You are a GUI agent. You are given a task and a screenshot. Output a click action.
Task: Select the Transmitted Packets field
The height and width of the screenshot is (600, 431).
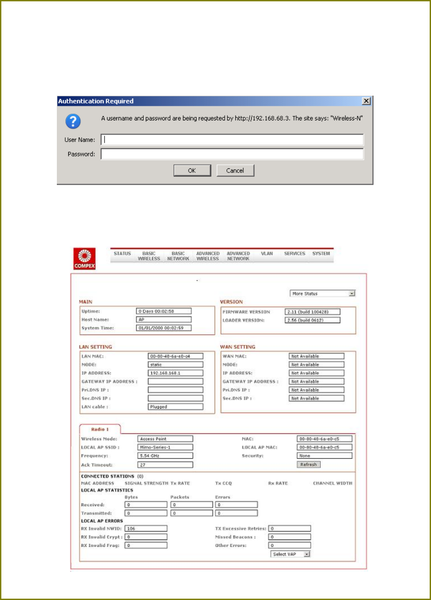pos(192,513)
